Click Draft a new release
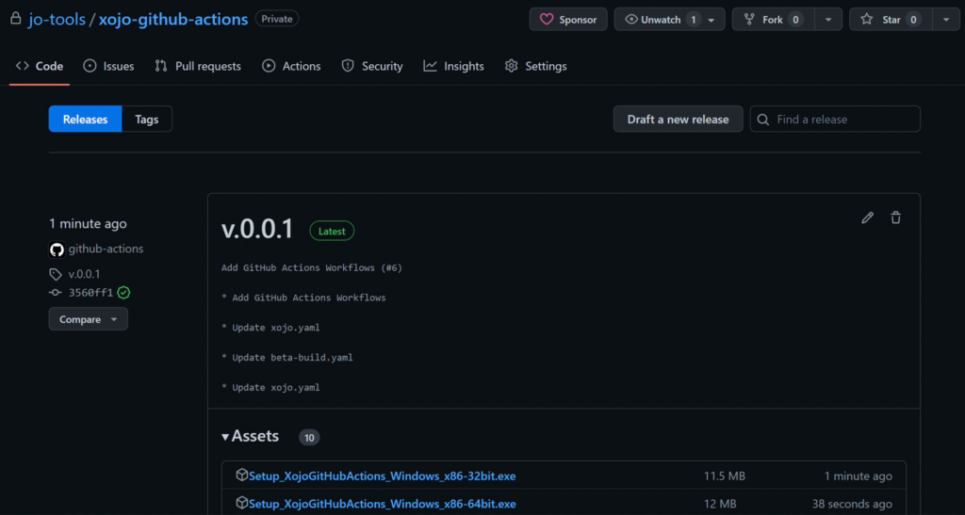This screenshot has height=515, width=965. click(x=678, y=120)
